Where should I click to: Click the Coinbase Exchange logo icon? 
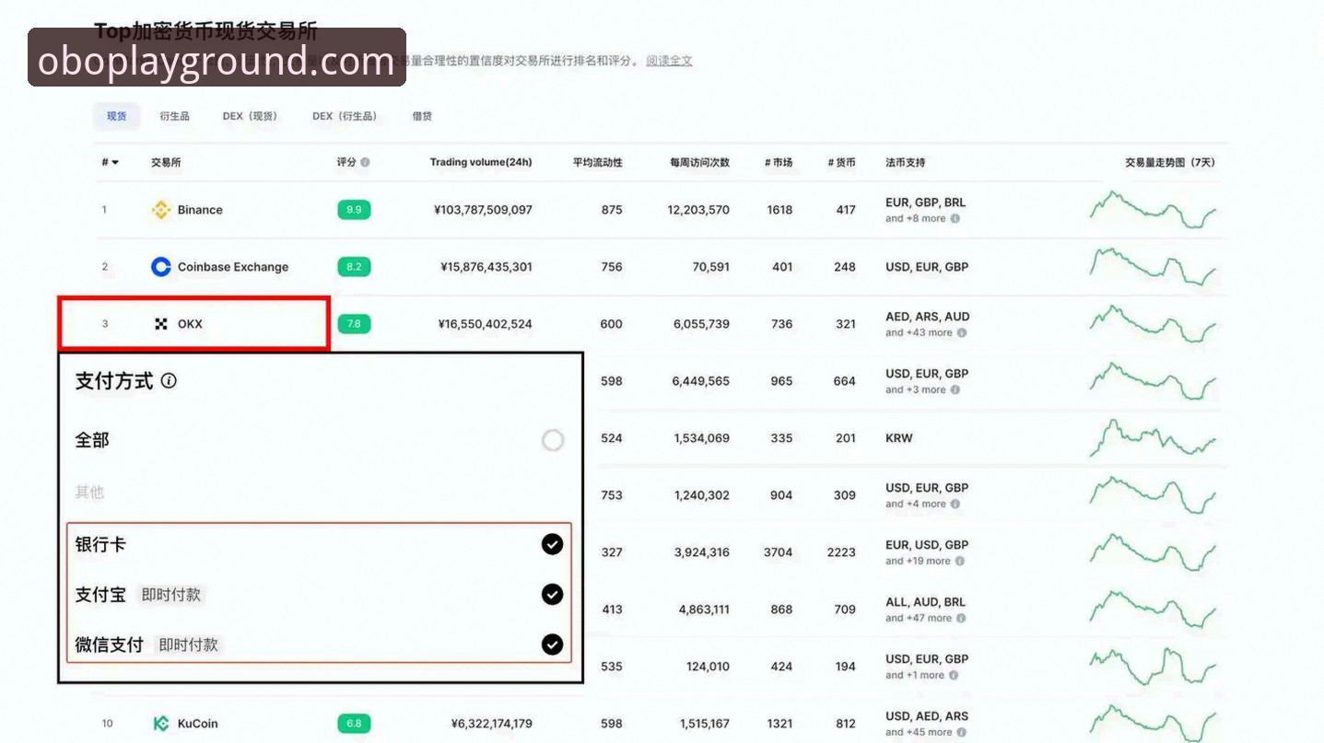(x=161, y=267)
